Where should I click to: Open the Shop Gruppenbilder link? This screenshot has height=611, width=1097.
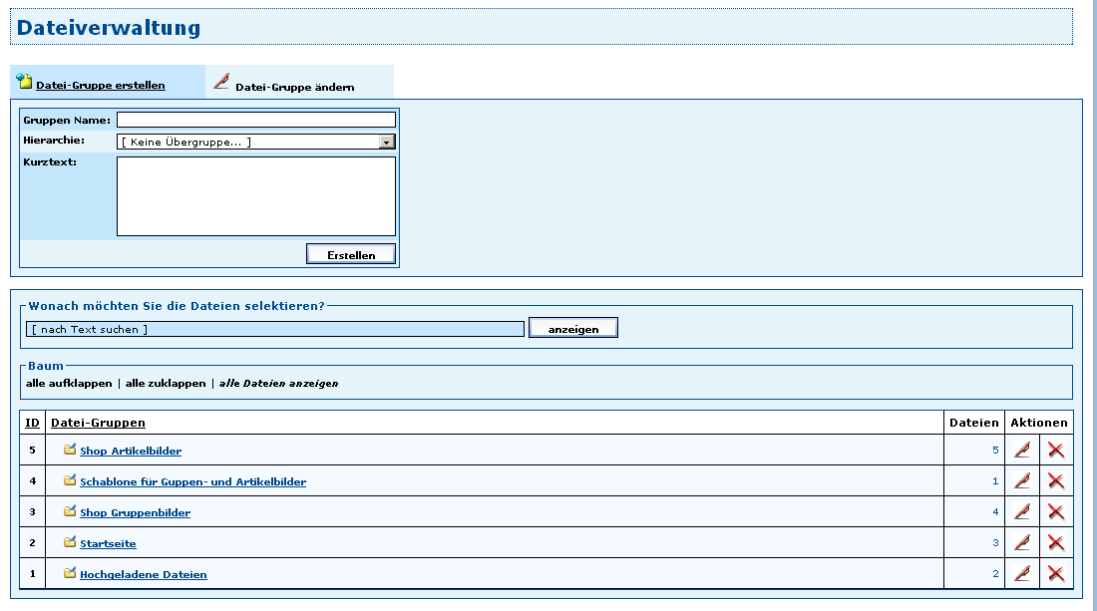click(135, 513)
